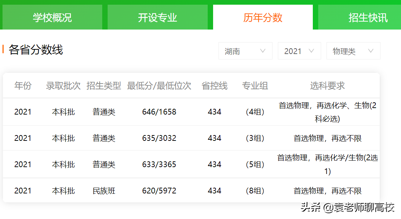The width and height of the screenshot is (401, 219).
Task: Click the 录取批次 column header
Action: click(63, 86)
